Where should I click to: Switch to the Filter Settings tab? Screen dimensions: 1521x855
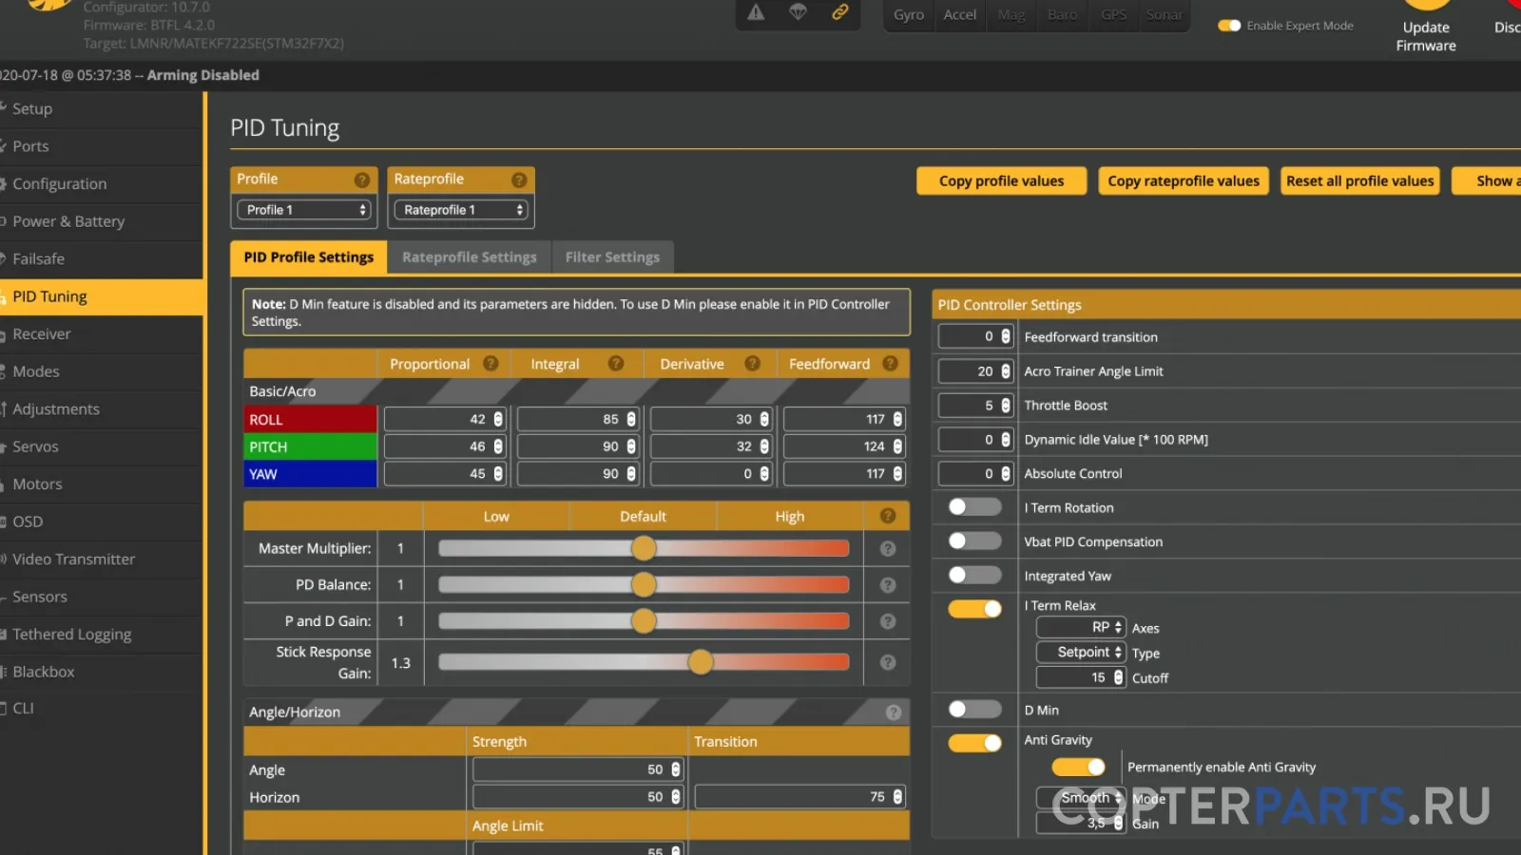612,257
